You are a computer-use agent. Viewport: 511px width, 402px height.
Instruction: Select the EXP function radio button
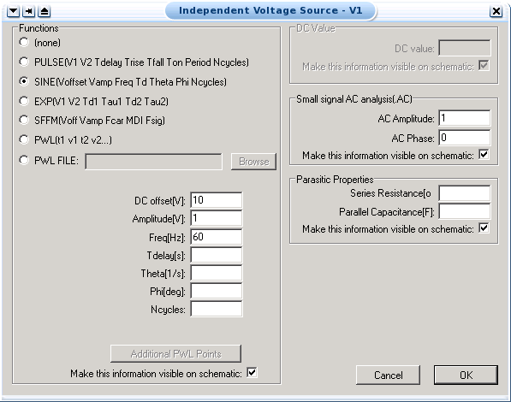(x=24, y=101)
